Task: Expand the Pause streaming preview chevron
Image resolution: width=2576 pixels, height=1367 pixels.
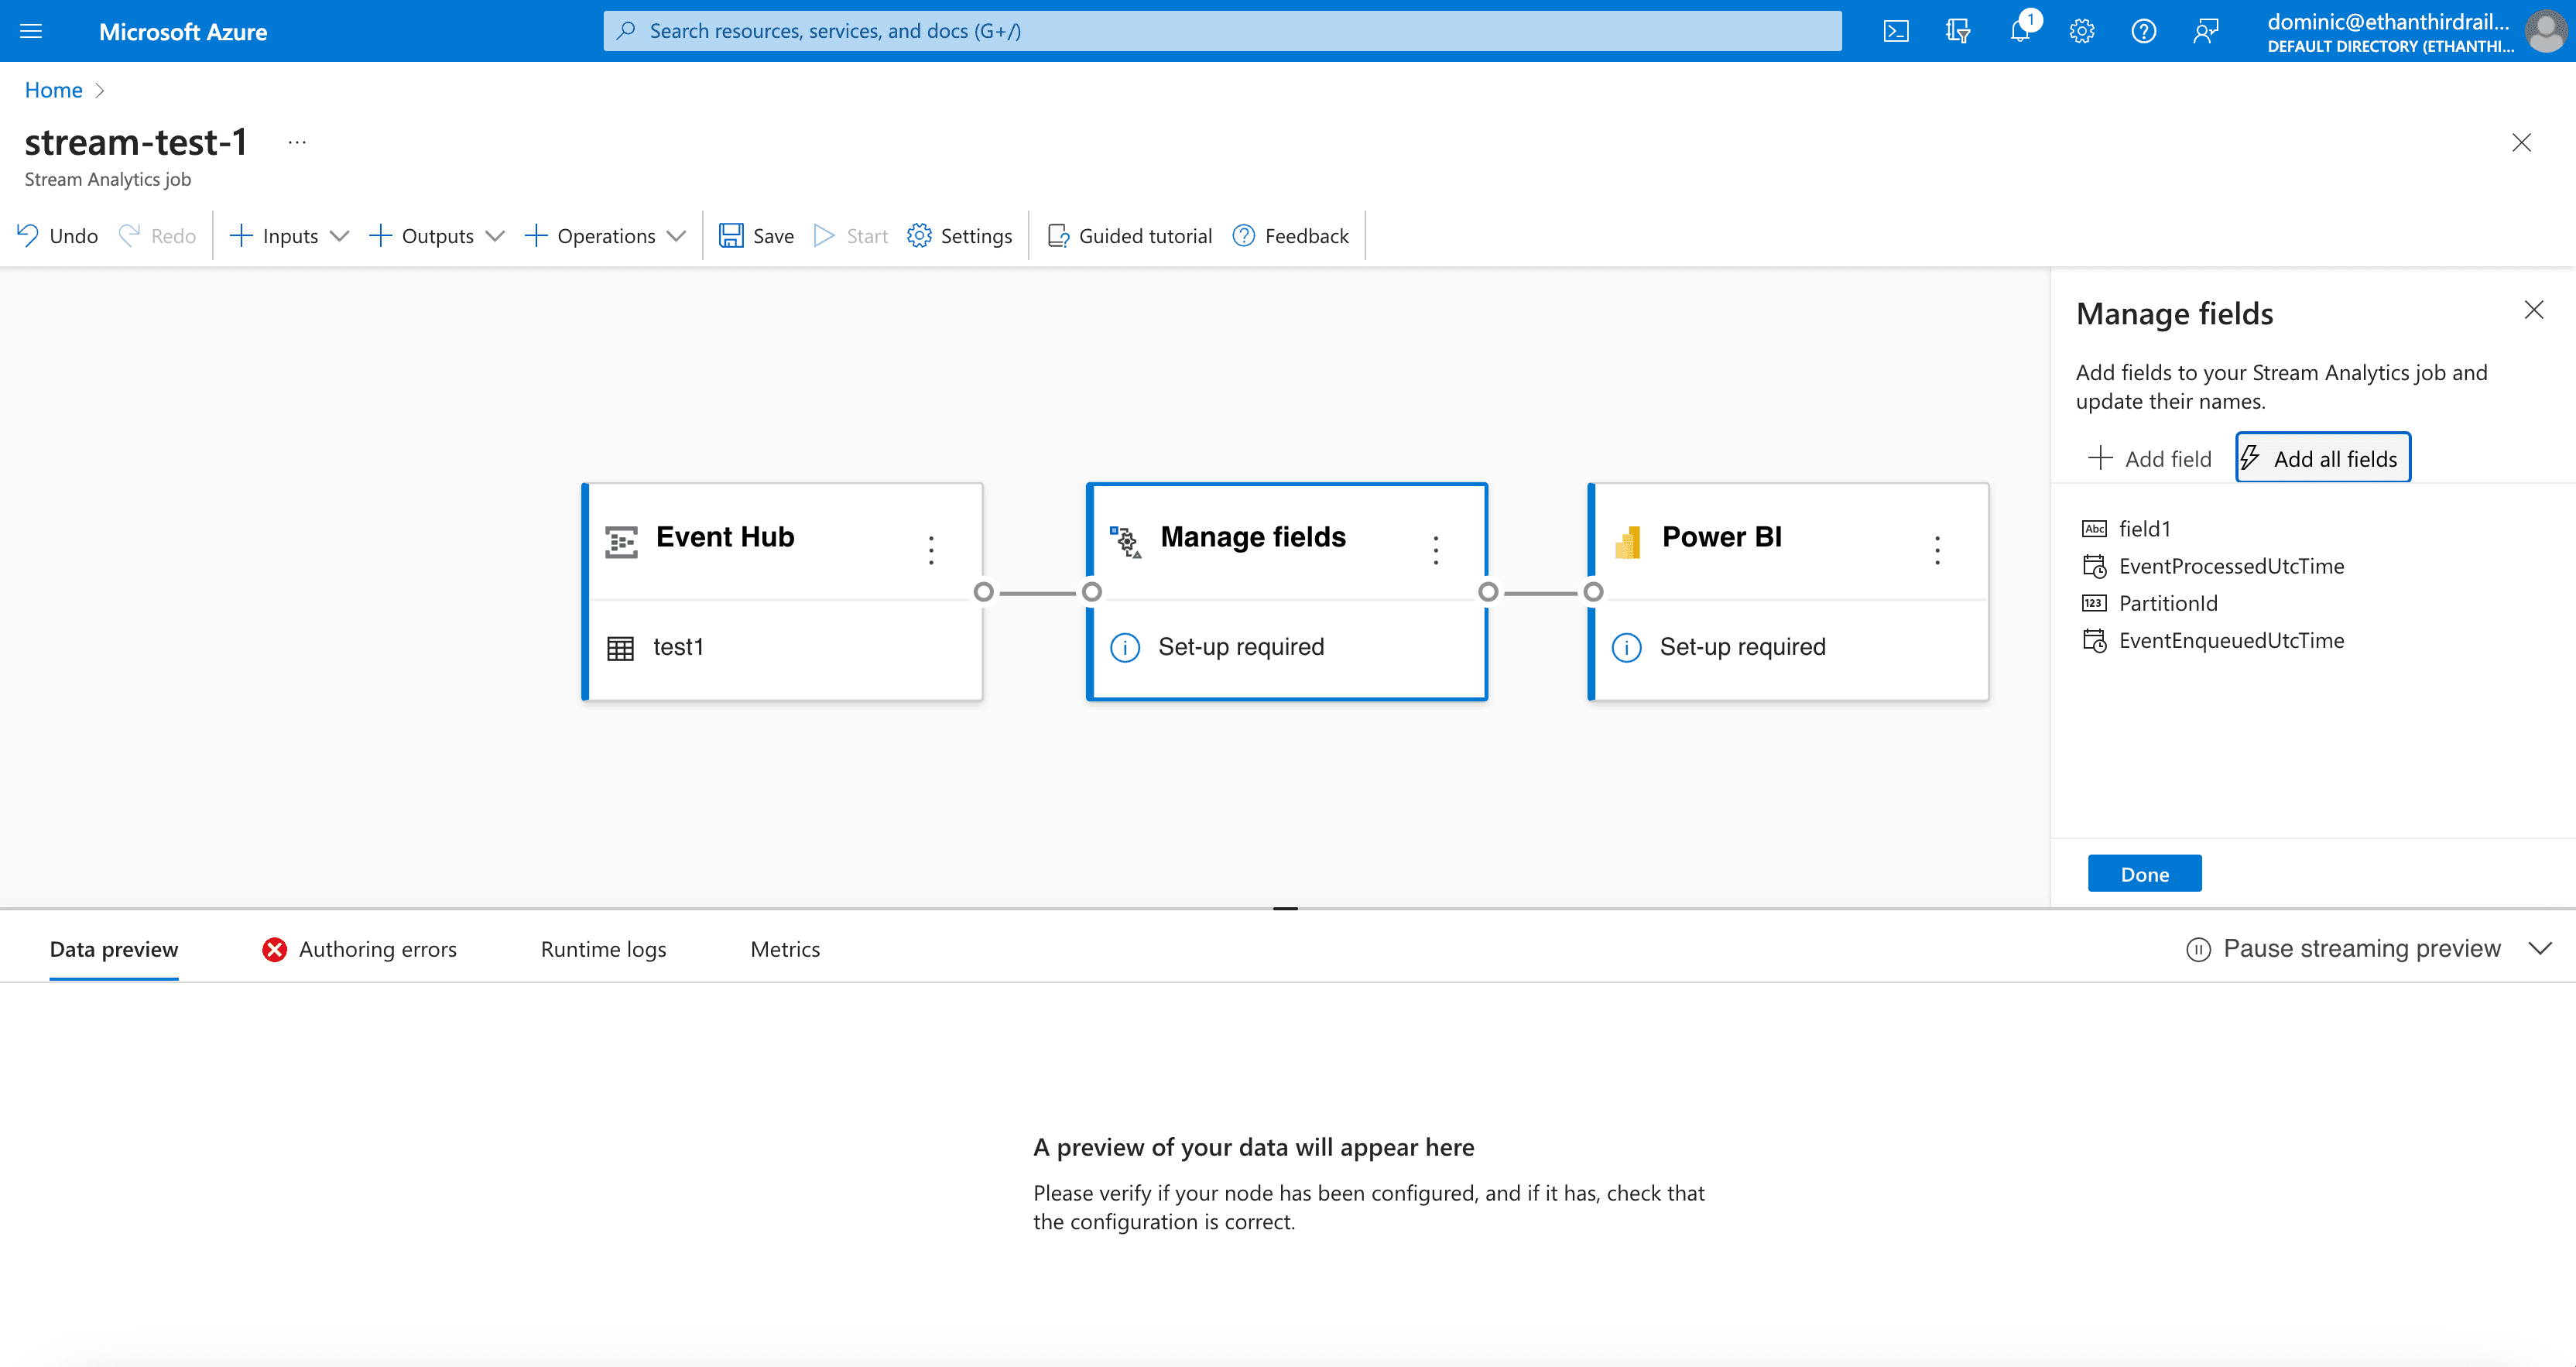Action: pos(2540,948)
